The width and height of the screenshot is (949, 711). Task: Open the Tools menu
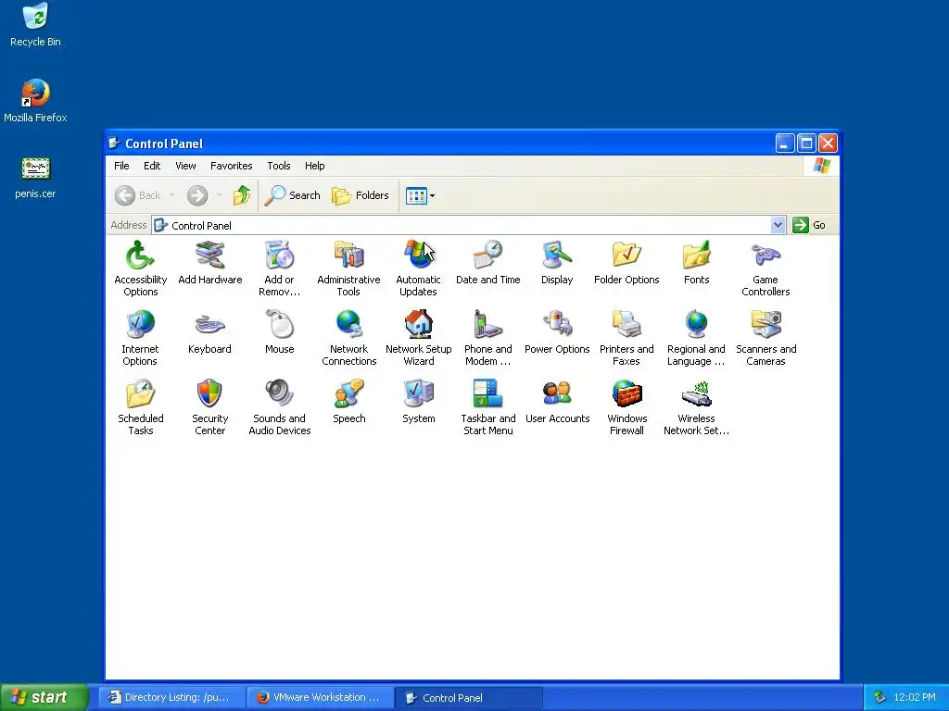click(x=278, y=166)
